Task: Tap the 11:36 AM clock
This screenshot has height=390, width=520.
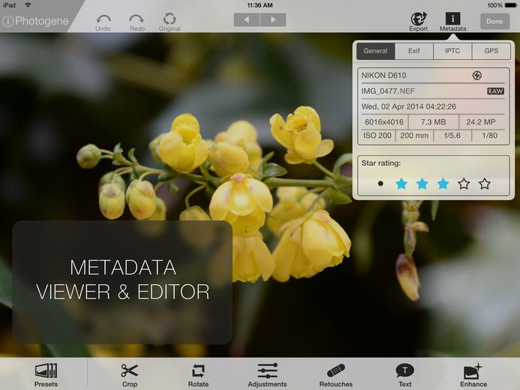Action: click(260, 5)
